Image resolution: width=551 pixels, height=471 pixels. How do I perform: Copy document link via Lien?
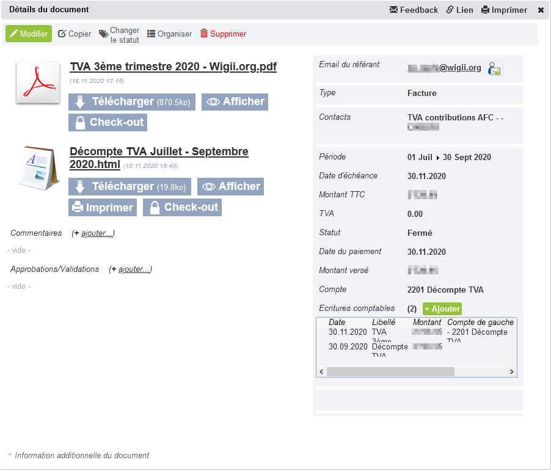459,10
